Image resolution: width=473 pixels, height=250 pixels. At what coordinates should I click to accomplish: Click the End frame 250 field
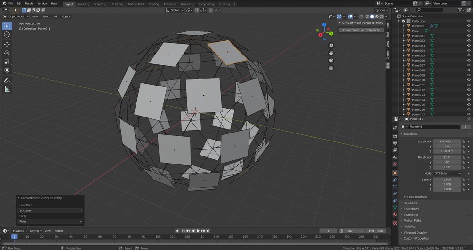[376, 231]
